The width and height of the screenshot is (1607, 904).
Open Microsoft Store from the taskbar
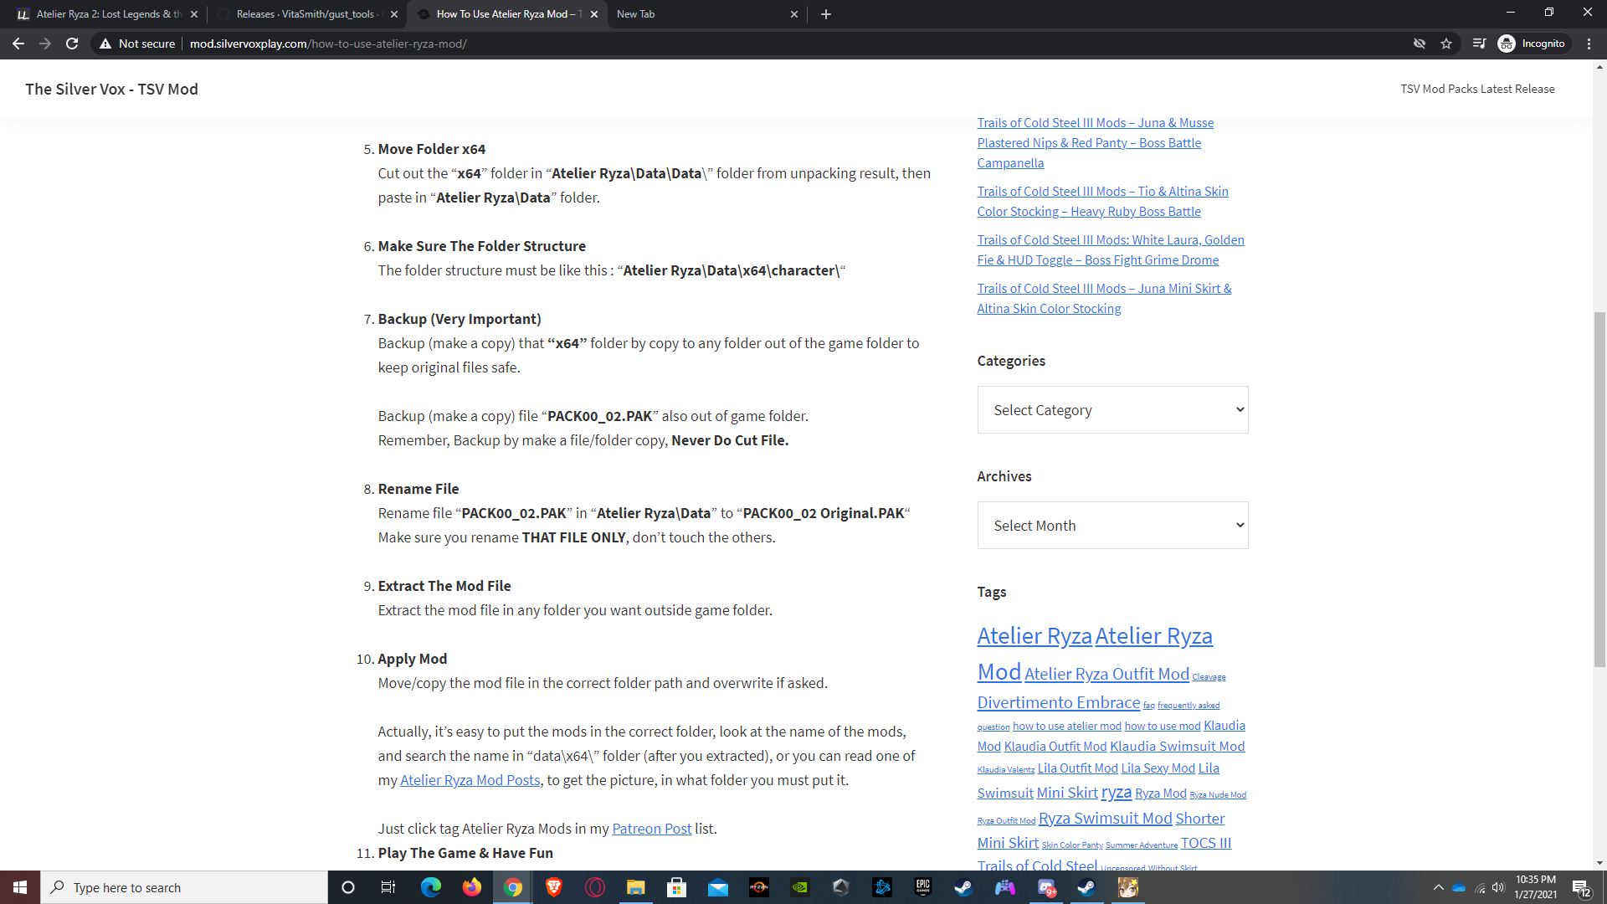(x=676, y=887)
